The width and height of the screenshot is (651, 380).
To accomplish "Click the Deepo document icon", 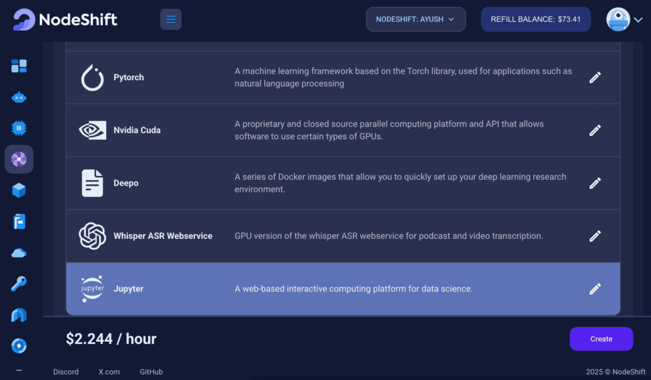I will point(92,183).
